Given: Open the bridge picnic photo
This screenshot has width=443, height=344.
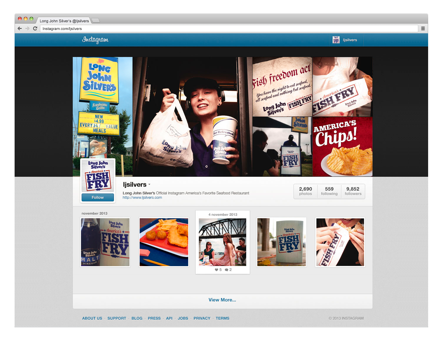Looking at the screenshot, I should pos(223,242).
